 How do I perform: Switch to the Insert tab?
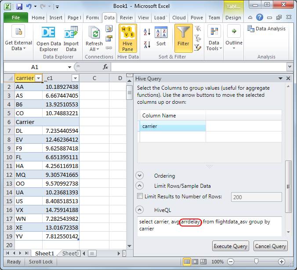[x=56, y=18]
